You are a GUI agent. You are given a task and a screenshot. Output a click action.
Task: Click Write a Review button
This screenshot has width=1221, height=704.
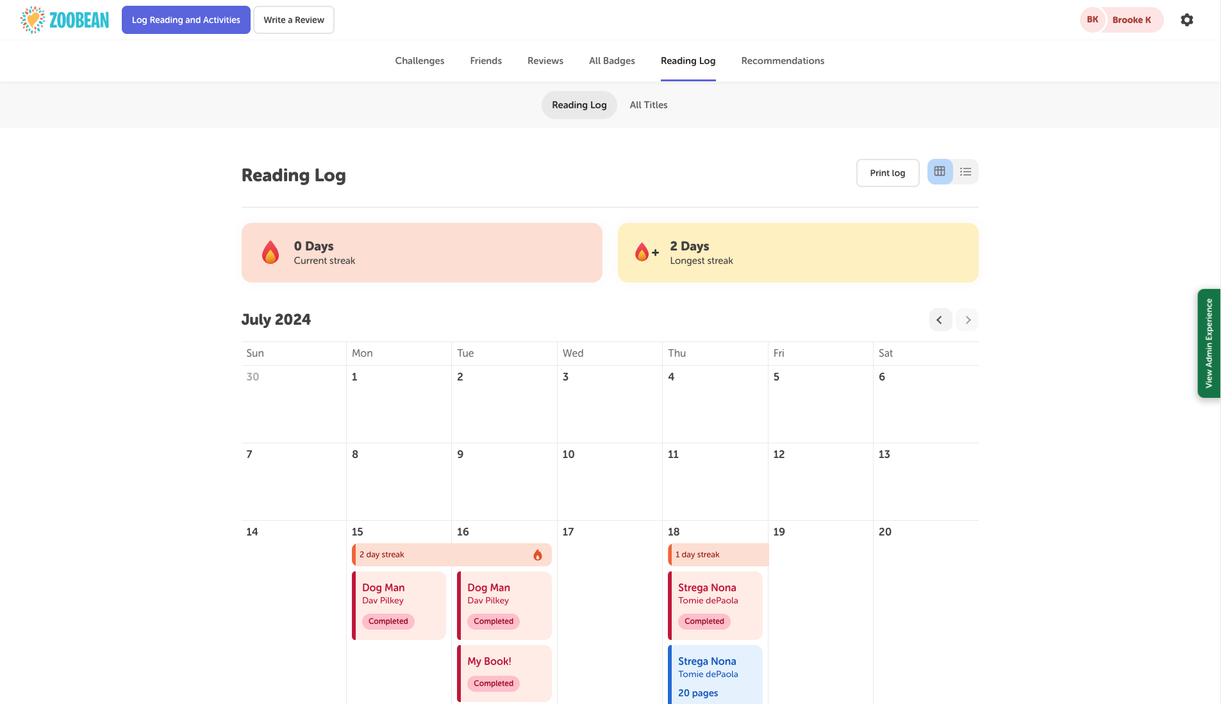click(294, 20)
